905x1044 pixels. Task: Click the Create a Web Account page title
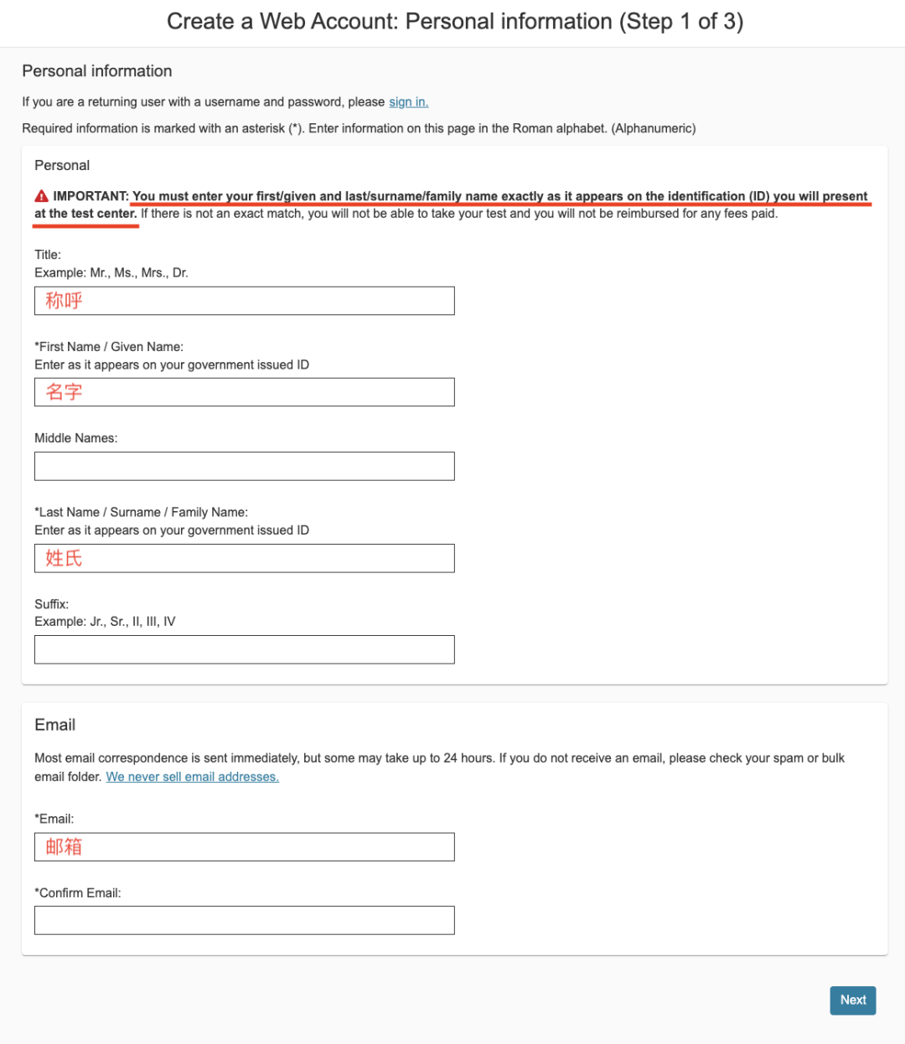[455, 22]
